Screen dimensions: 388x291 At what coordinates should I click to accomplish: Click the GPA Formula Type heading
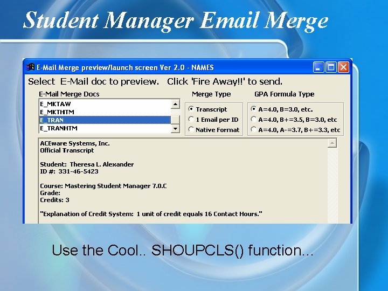pyautogui.click(x=285, y=94)
